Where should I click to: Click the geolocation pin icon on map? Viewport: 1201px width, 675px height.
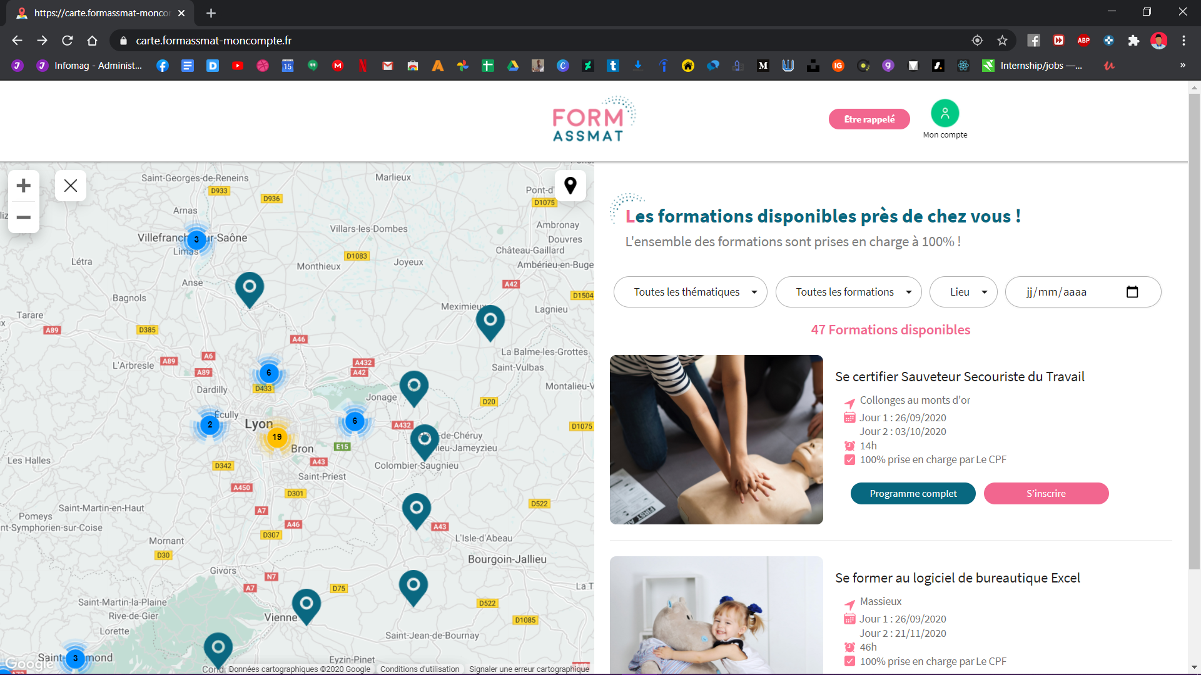coord(570,186)
